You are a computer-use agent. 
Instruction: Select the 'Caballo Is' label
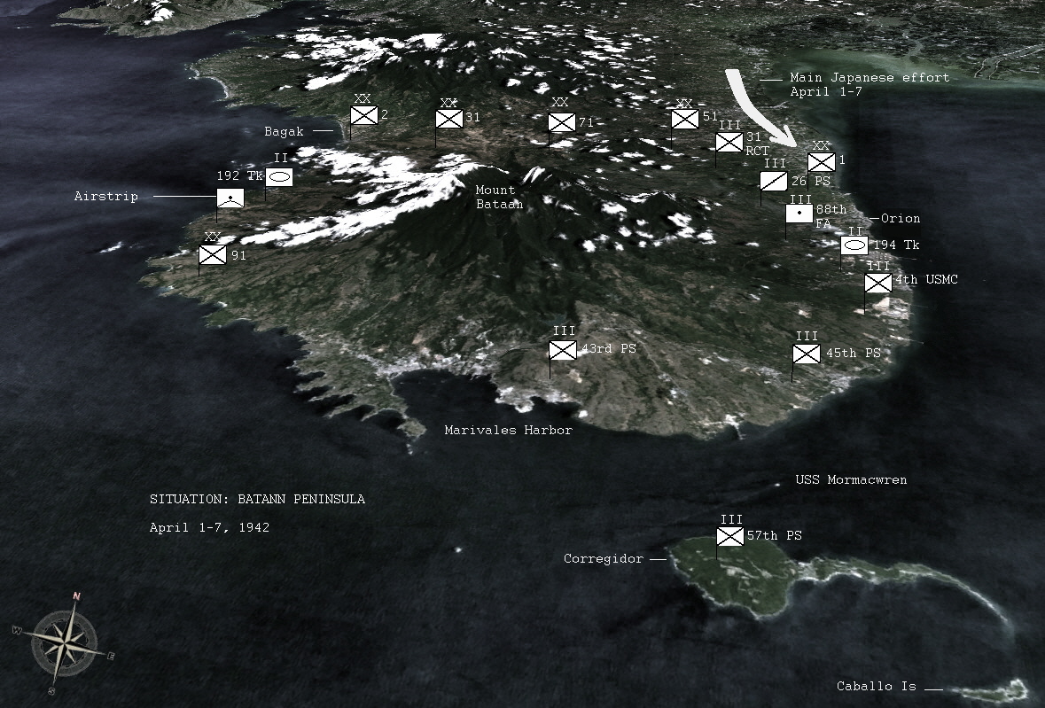point(877,686)
